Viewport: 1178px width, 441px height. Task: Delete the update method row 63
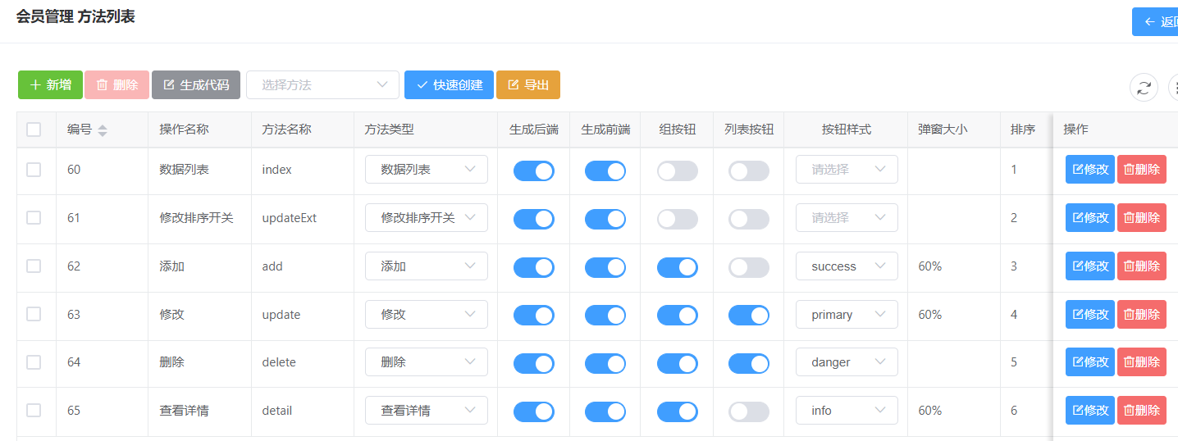click(x=1141, y=315)
